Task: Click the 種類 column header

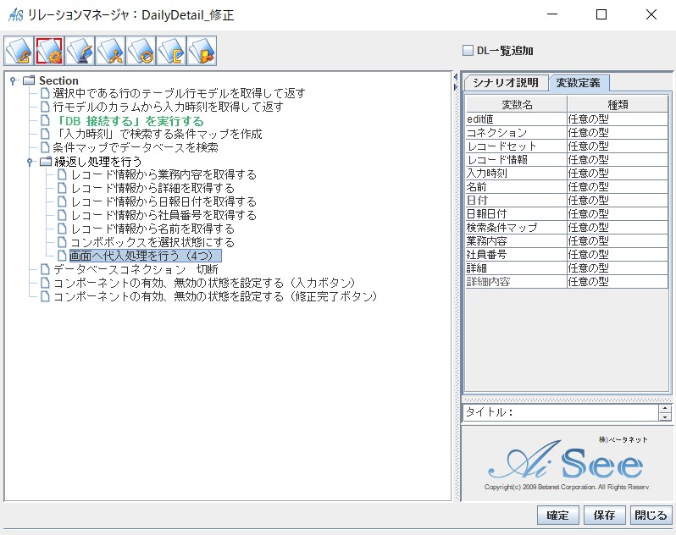Action: tap(618, 104)
